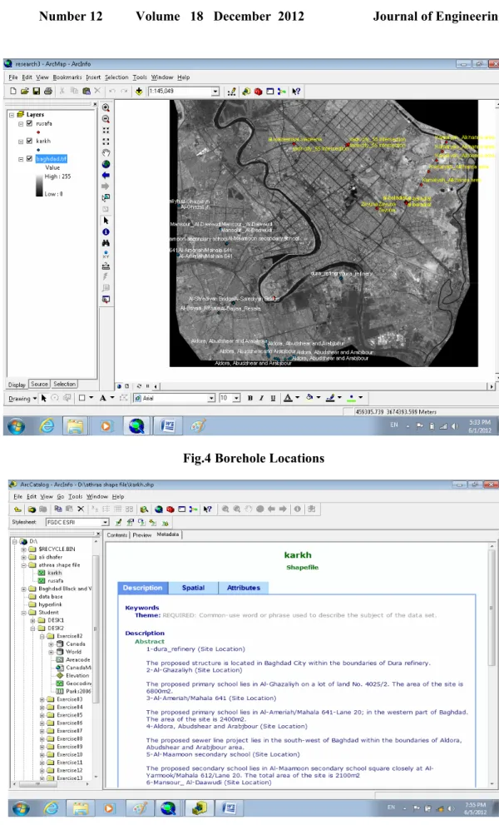This screenshot has width=499, height=825.
Task: Open the font size 10 dropdown
Action: pyautogui.click(x=237, y=398)
